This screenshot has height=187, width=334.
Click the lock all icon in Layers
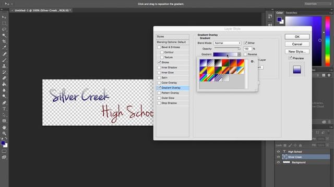tap(301, 145)
